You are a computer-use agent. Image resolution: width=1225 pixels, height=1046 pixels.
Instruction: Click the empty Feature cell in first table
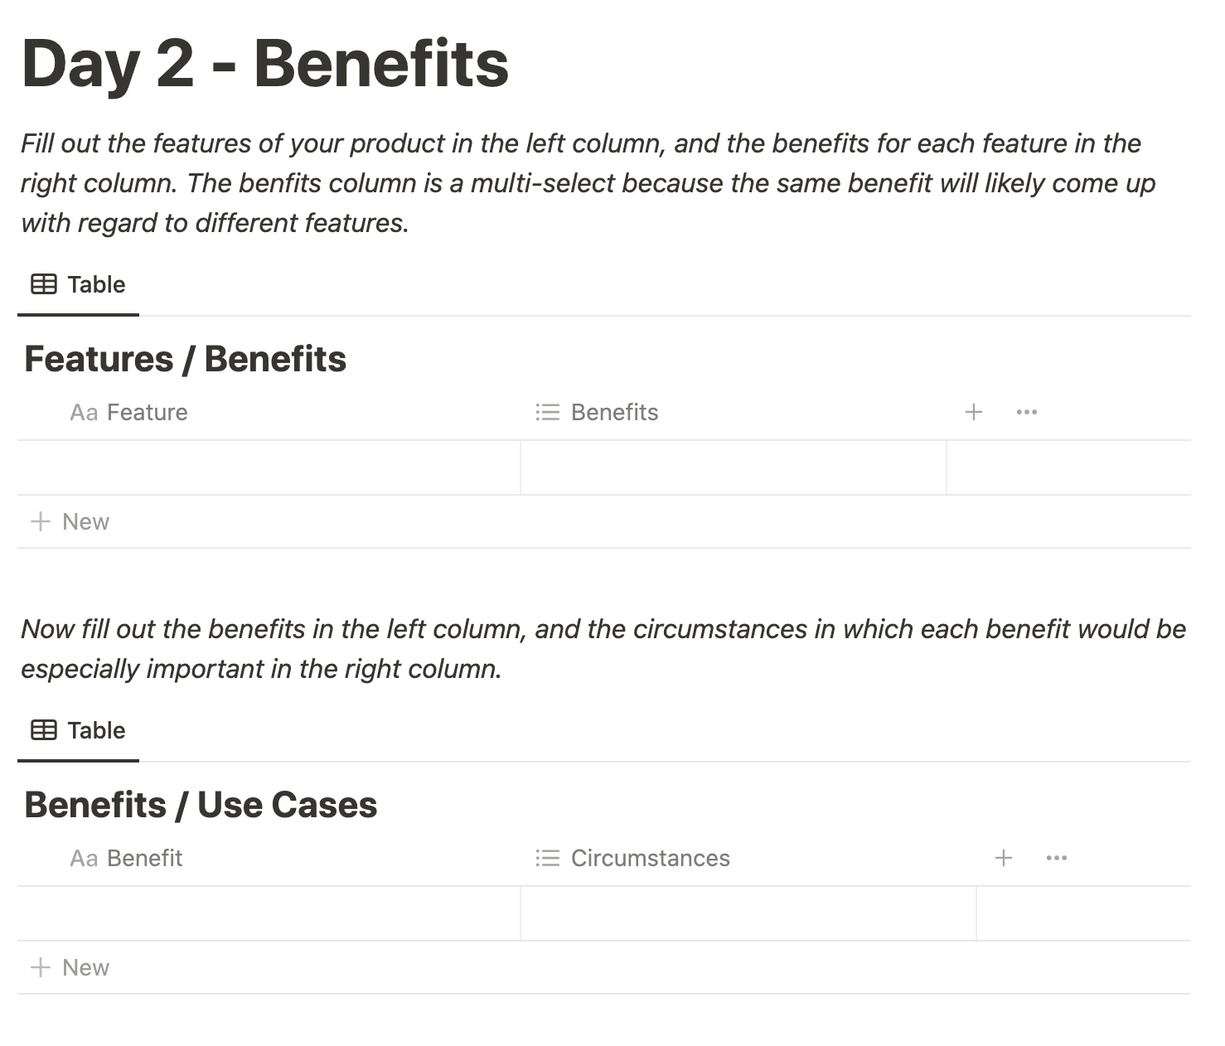click(x=269, y=467)
